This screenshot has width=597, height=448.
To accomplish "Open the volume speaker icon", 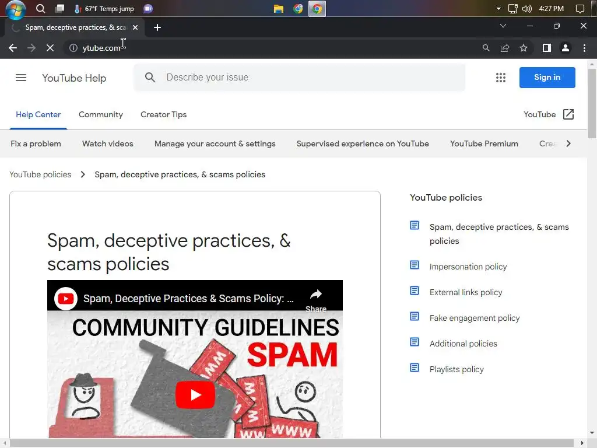I will (x=526, y=8).
